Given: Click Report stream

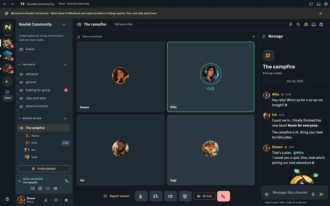Looking at the screenshot, I should click(x=116, y=196).
